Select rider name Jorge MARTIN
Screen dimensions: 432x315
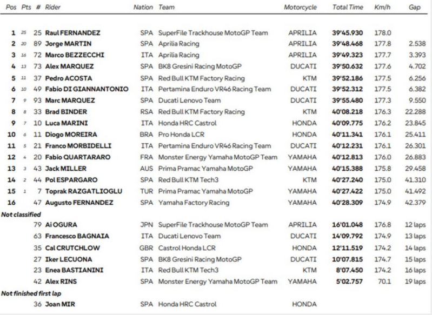[x=68, y=44]
